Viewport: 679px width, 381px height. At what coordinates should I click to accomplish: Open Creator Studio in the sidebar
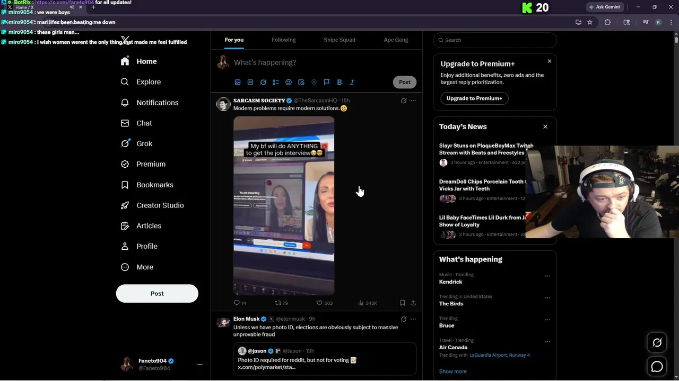pyautogui.click(x=152, y=205)
